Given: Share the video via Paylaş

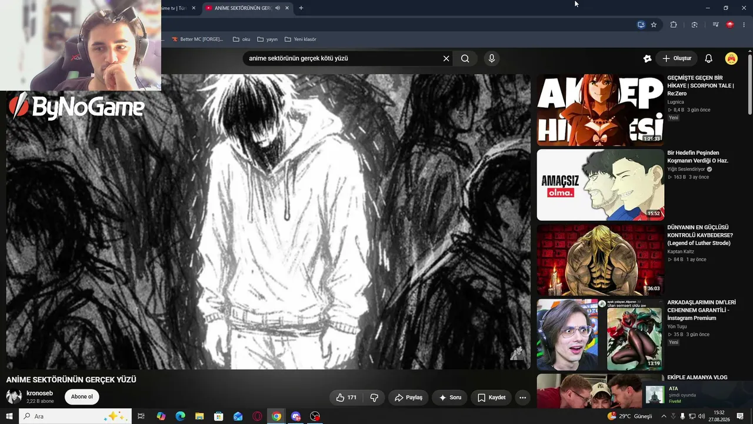Looking at the screenshot, I should 408,397.
